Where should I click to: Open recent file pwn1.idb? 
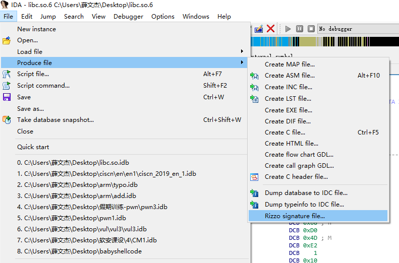click(124, 218)
